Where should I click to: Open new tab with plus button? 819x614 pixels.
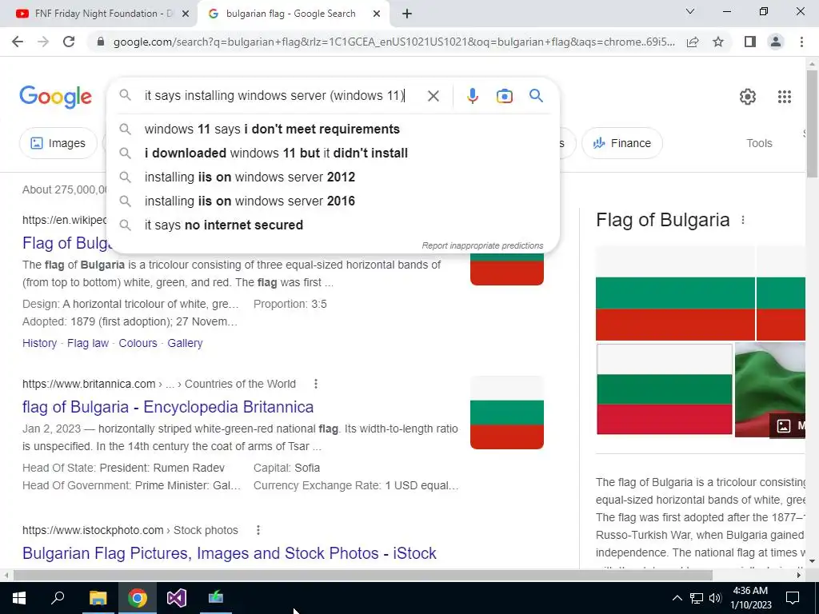[407, 14]
